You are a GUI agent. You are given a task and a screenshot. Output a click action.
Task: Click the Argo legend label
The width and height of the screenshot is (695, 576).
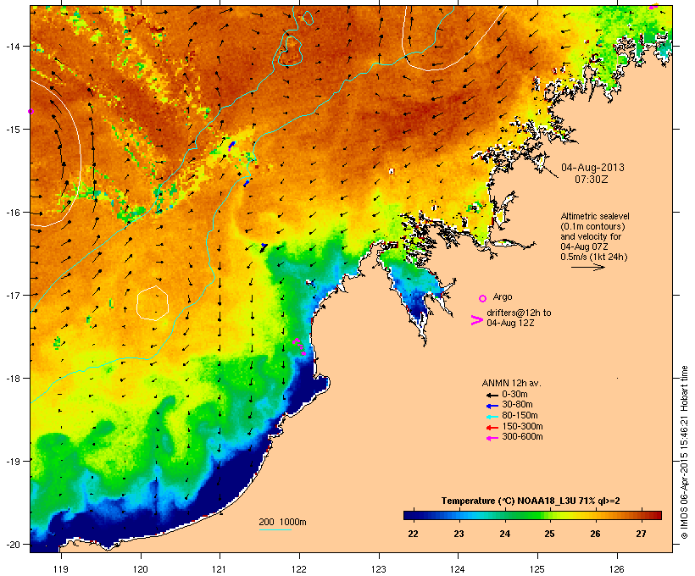click(503, 296)
